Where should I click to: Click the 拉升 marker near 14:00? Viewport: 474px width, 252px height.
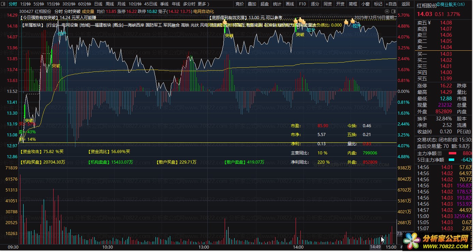coord(311,30)
